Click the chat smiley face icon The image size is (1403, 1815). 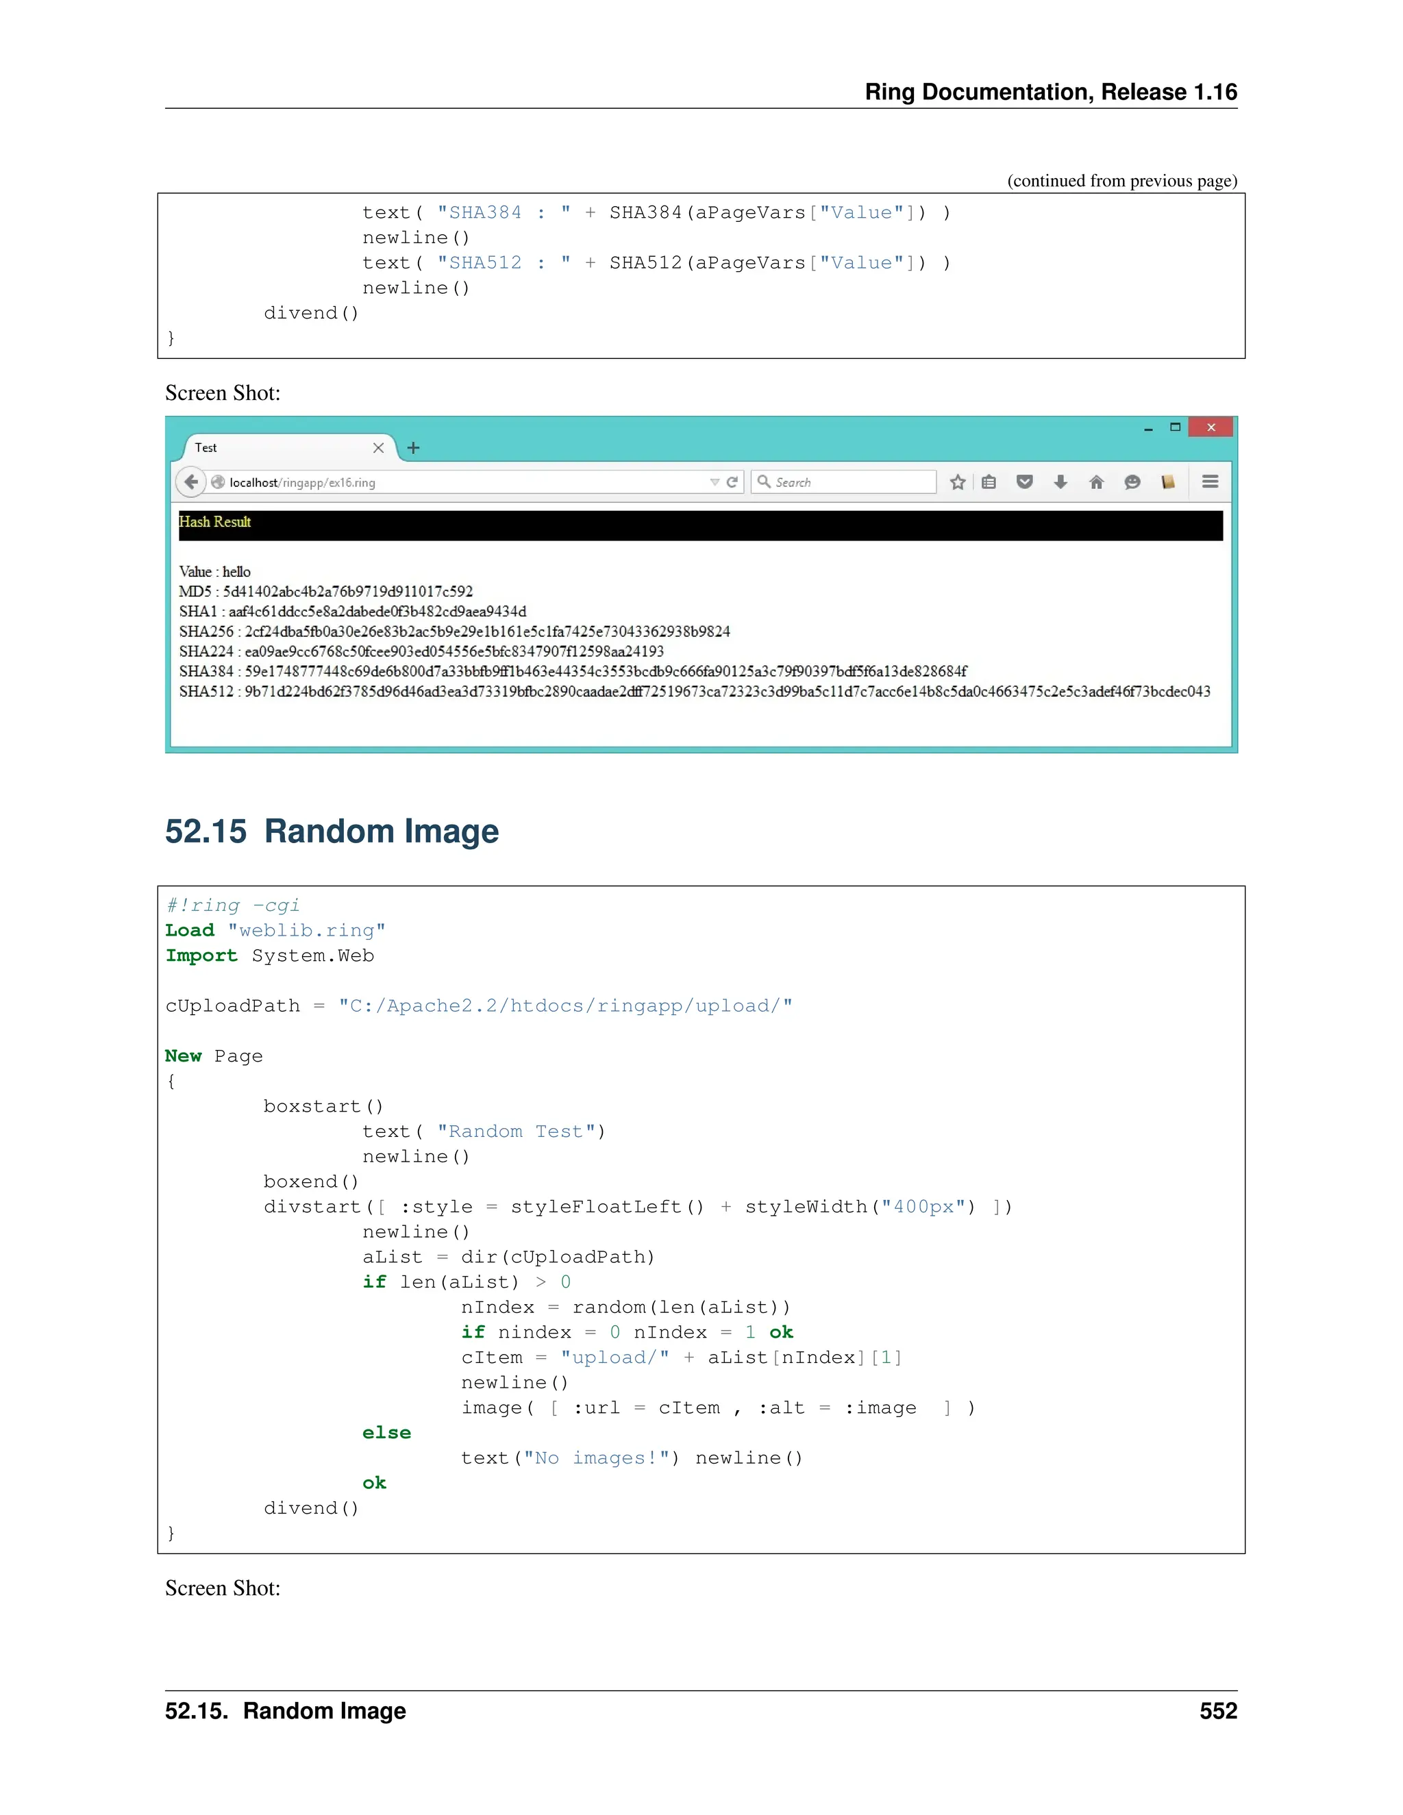tap(1132, 482)
